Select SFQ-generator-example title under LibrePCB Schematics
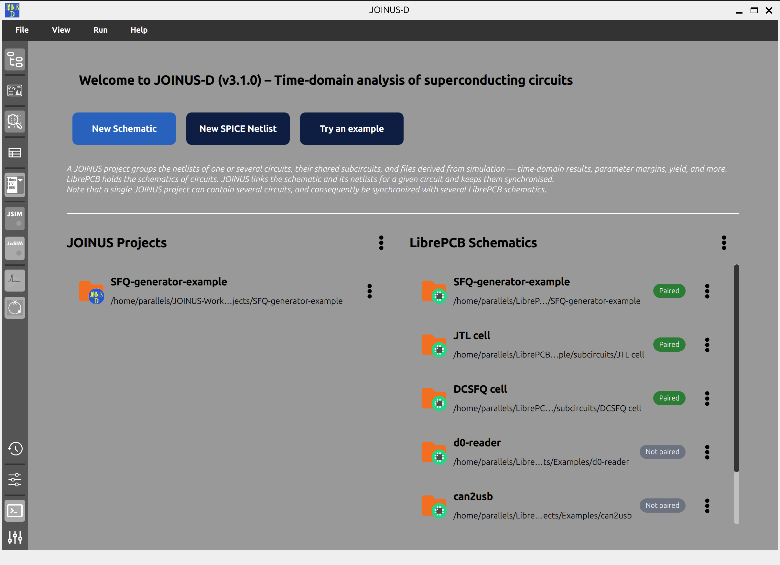 click(512, 282)
